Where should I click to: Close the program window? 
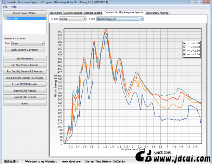pyautogui.click(x=206, y=2)
